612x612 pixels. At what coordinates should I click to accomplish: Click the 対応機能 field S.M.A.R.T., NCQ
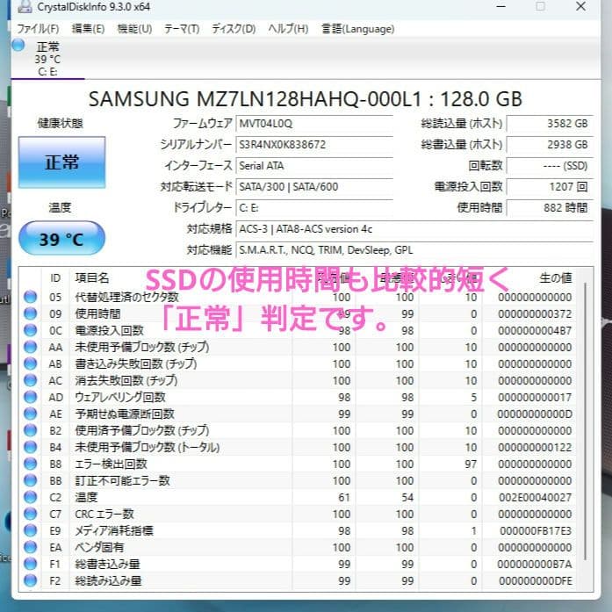[414, 250]
